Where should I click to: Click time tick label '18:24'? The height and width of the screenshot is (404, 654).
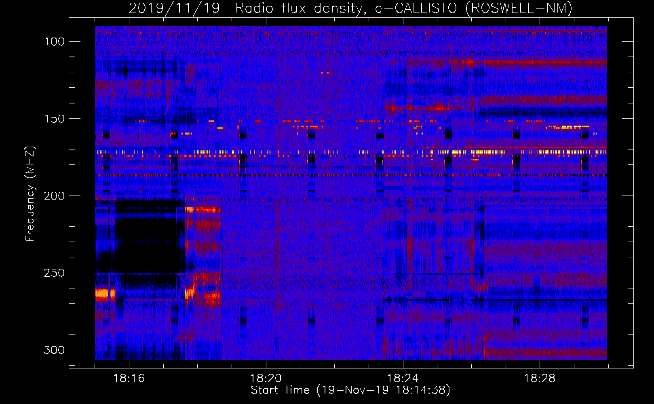click(x=403, y=379)
